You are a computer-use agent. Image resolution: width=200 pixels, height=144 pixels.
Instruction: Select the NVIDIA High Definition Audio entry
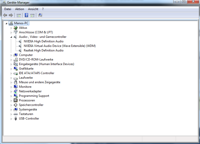[x=44, y=41]
